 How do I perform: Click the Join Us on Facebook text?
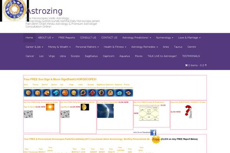click(142, 132)
